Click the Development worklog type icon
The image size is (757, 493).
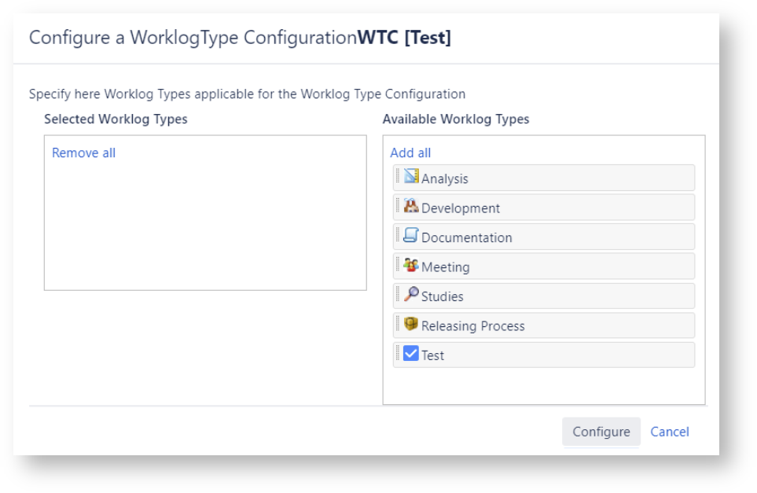pos(411,207)
